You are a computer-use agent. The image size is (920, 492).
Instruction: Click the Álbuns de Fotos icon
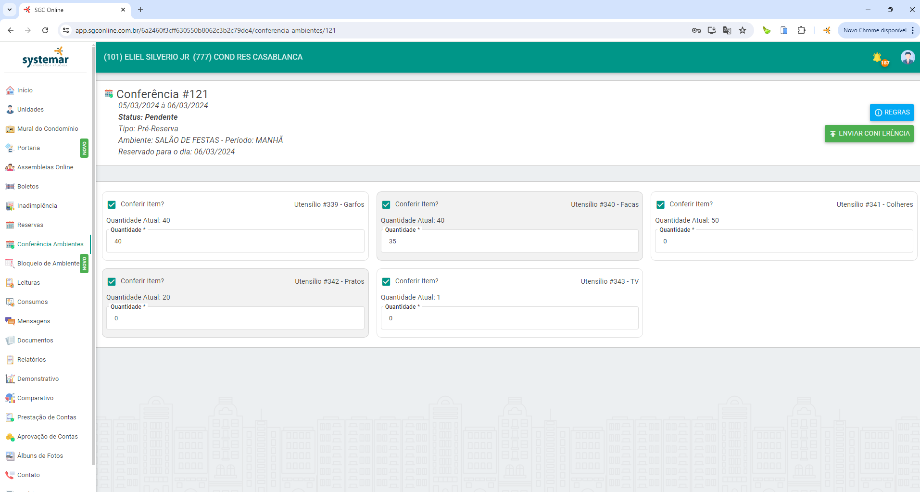[10, 456]
